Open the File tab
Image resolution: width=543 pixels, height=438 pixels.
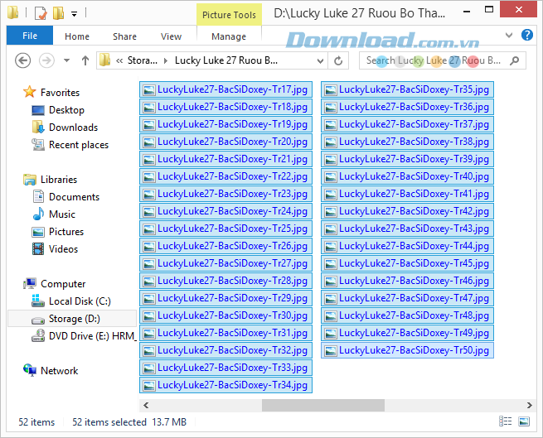[x=30, y=36]
